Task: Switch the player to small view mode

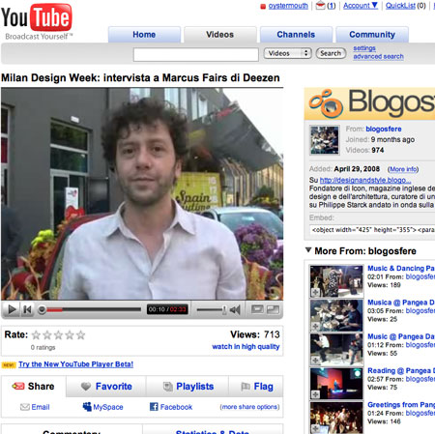Action: click(x=257, y=309)
